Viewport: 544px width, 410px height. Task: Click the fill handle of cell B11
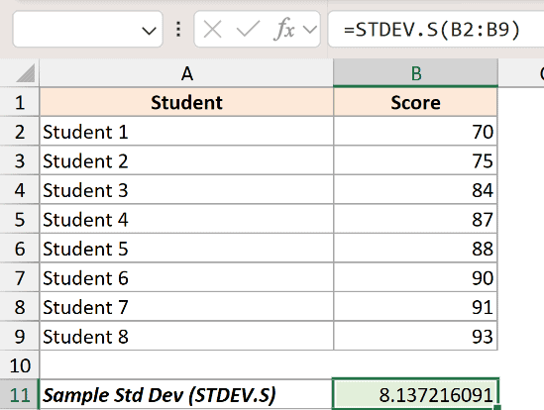pos(497,408)
